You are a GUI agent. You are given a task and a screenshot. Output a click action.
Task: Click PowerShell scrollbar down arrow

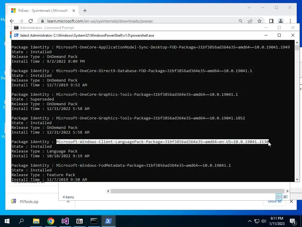tap(297, 179)
